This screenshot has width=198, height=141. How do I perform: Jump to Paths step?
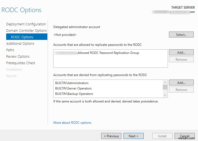coord(10,50)
